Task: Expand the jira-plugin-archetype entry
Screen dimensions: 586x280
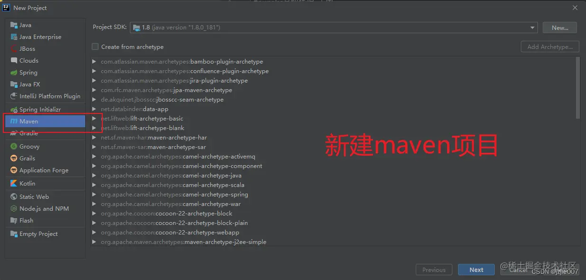Action: (95, 81)
